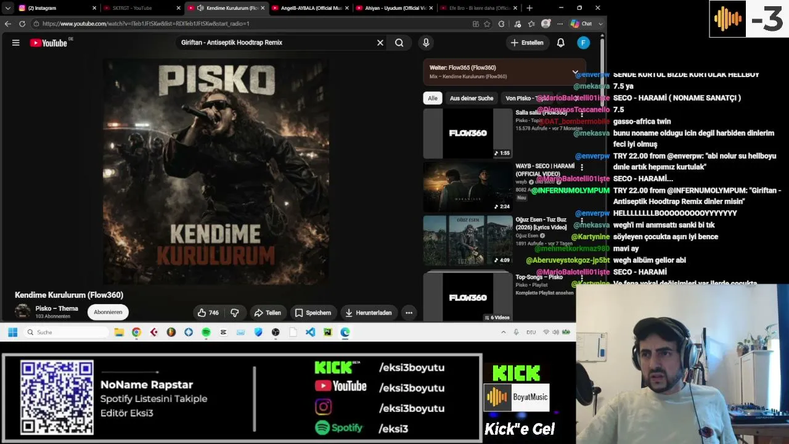
Task: Open browser settings three-dot menu
Action: [x=560, y=23]
